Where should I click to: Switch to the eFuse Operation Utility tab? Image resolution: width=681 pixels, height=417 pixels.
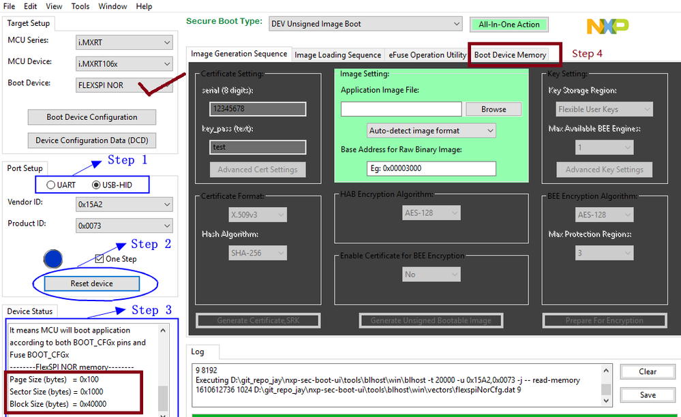point(427,55)
